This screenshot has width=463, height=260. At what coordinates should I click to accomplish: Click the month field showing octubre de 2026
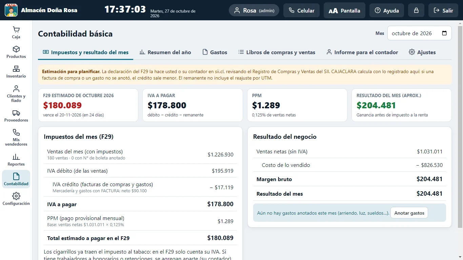[x=419, y=33]
